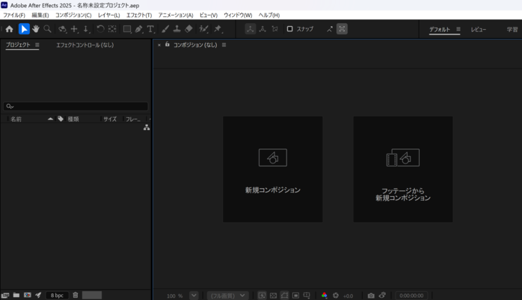Select the Hand tool
Viewport: 522px width, 300px height.
click(x=36, y=29)
